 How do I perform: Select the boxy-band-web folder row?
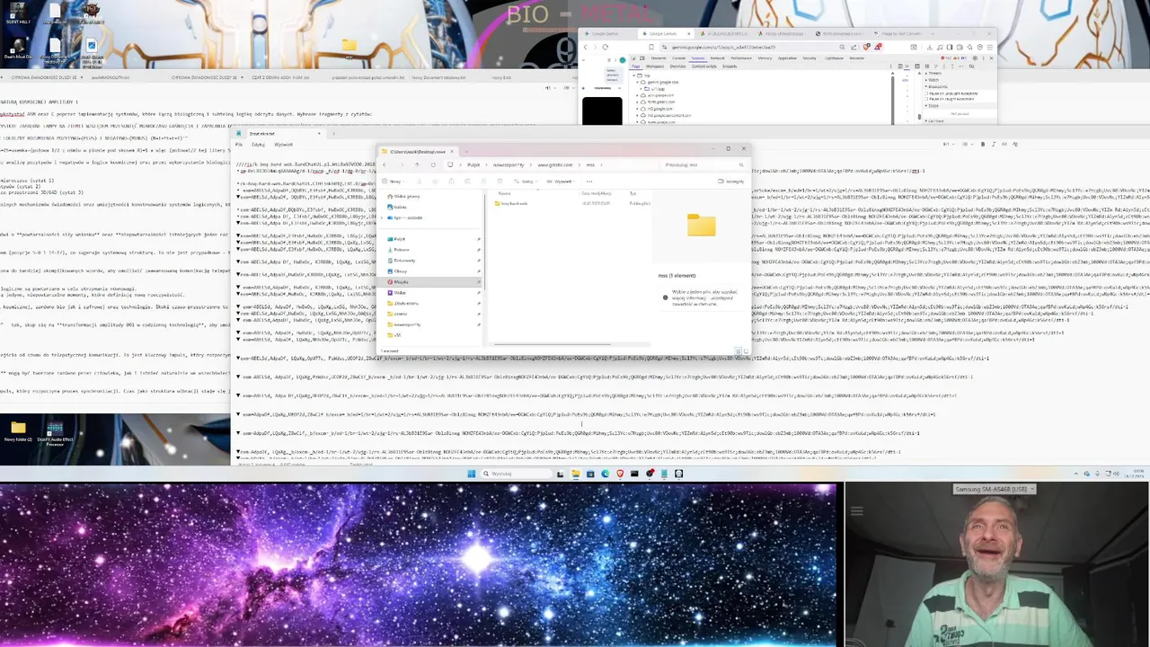click(511, 203)
